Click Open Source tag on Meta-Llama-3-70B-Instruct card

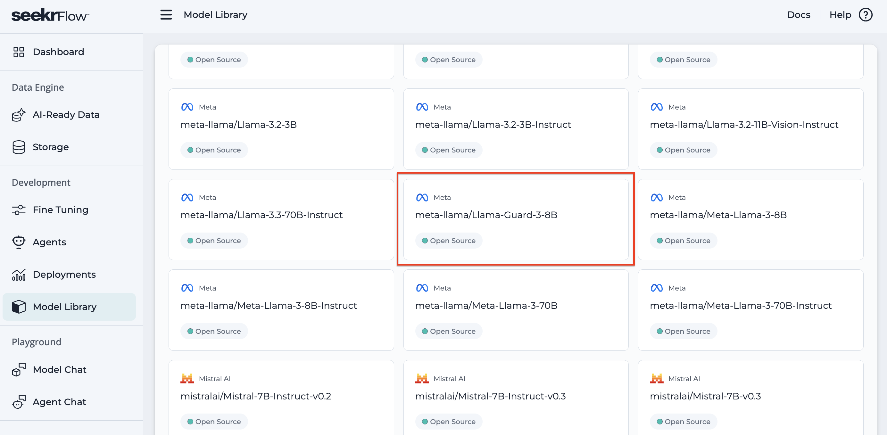click(x=684, y=331)
